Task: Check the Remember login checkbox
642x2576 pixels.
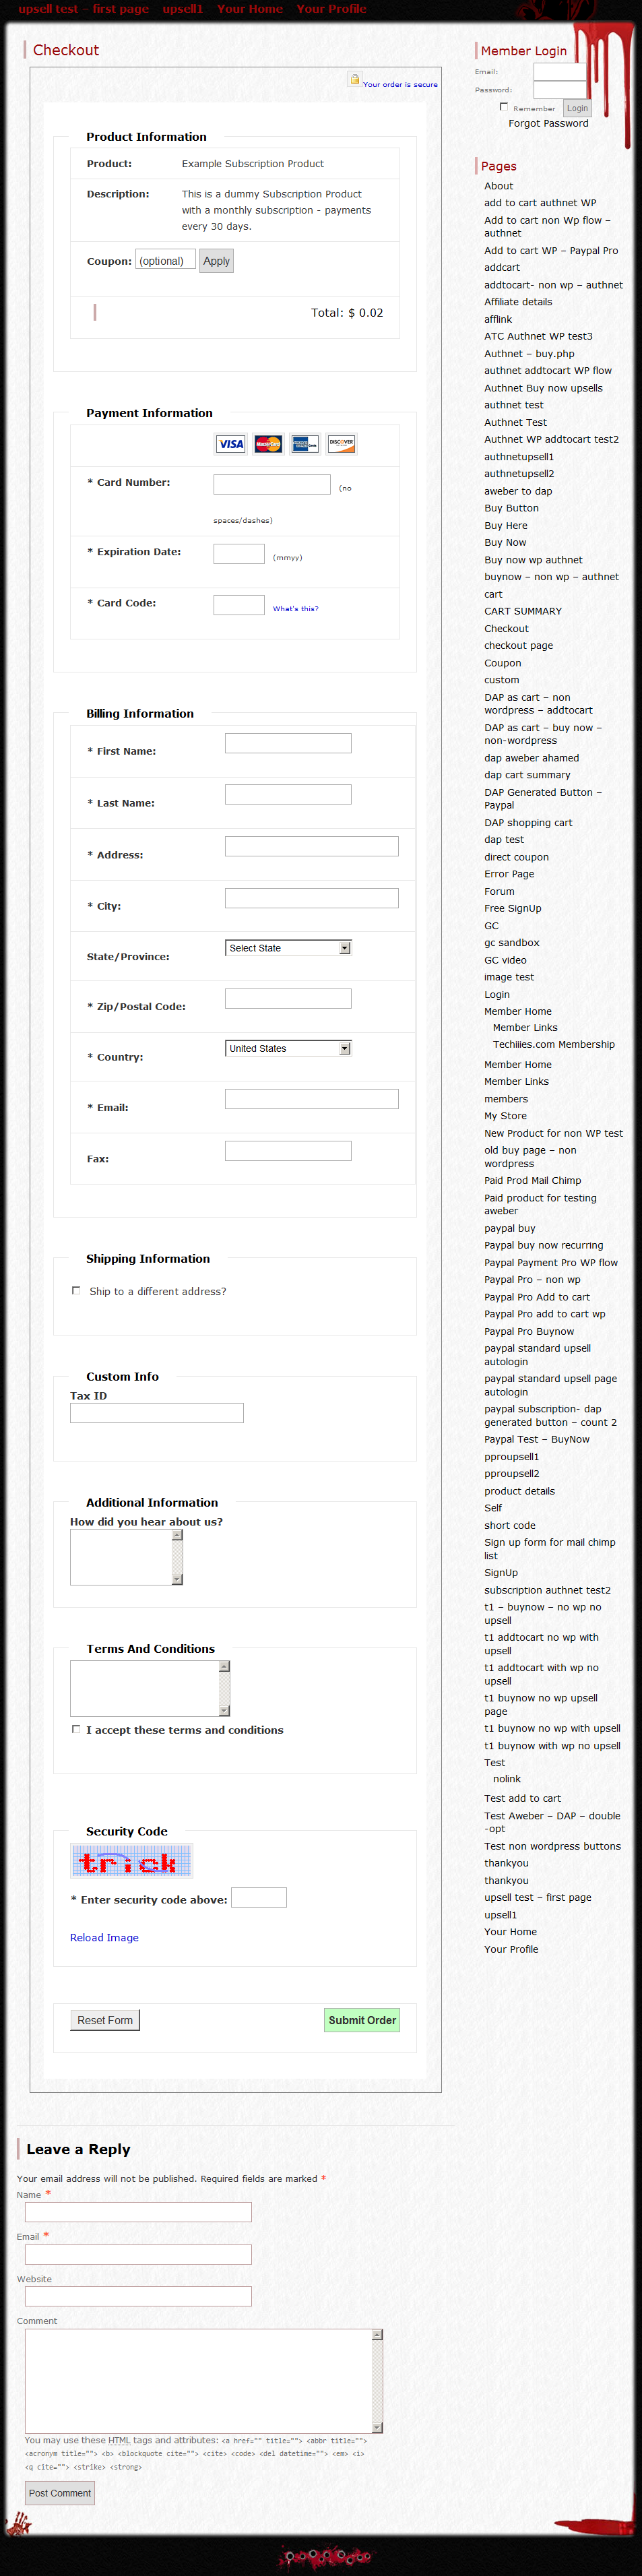Action: tap(504, 107)
